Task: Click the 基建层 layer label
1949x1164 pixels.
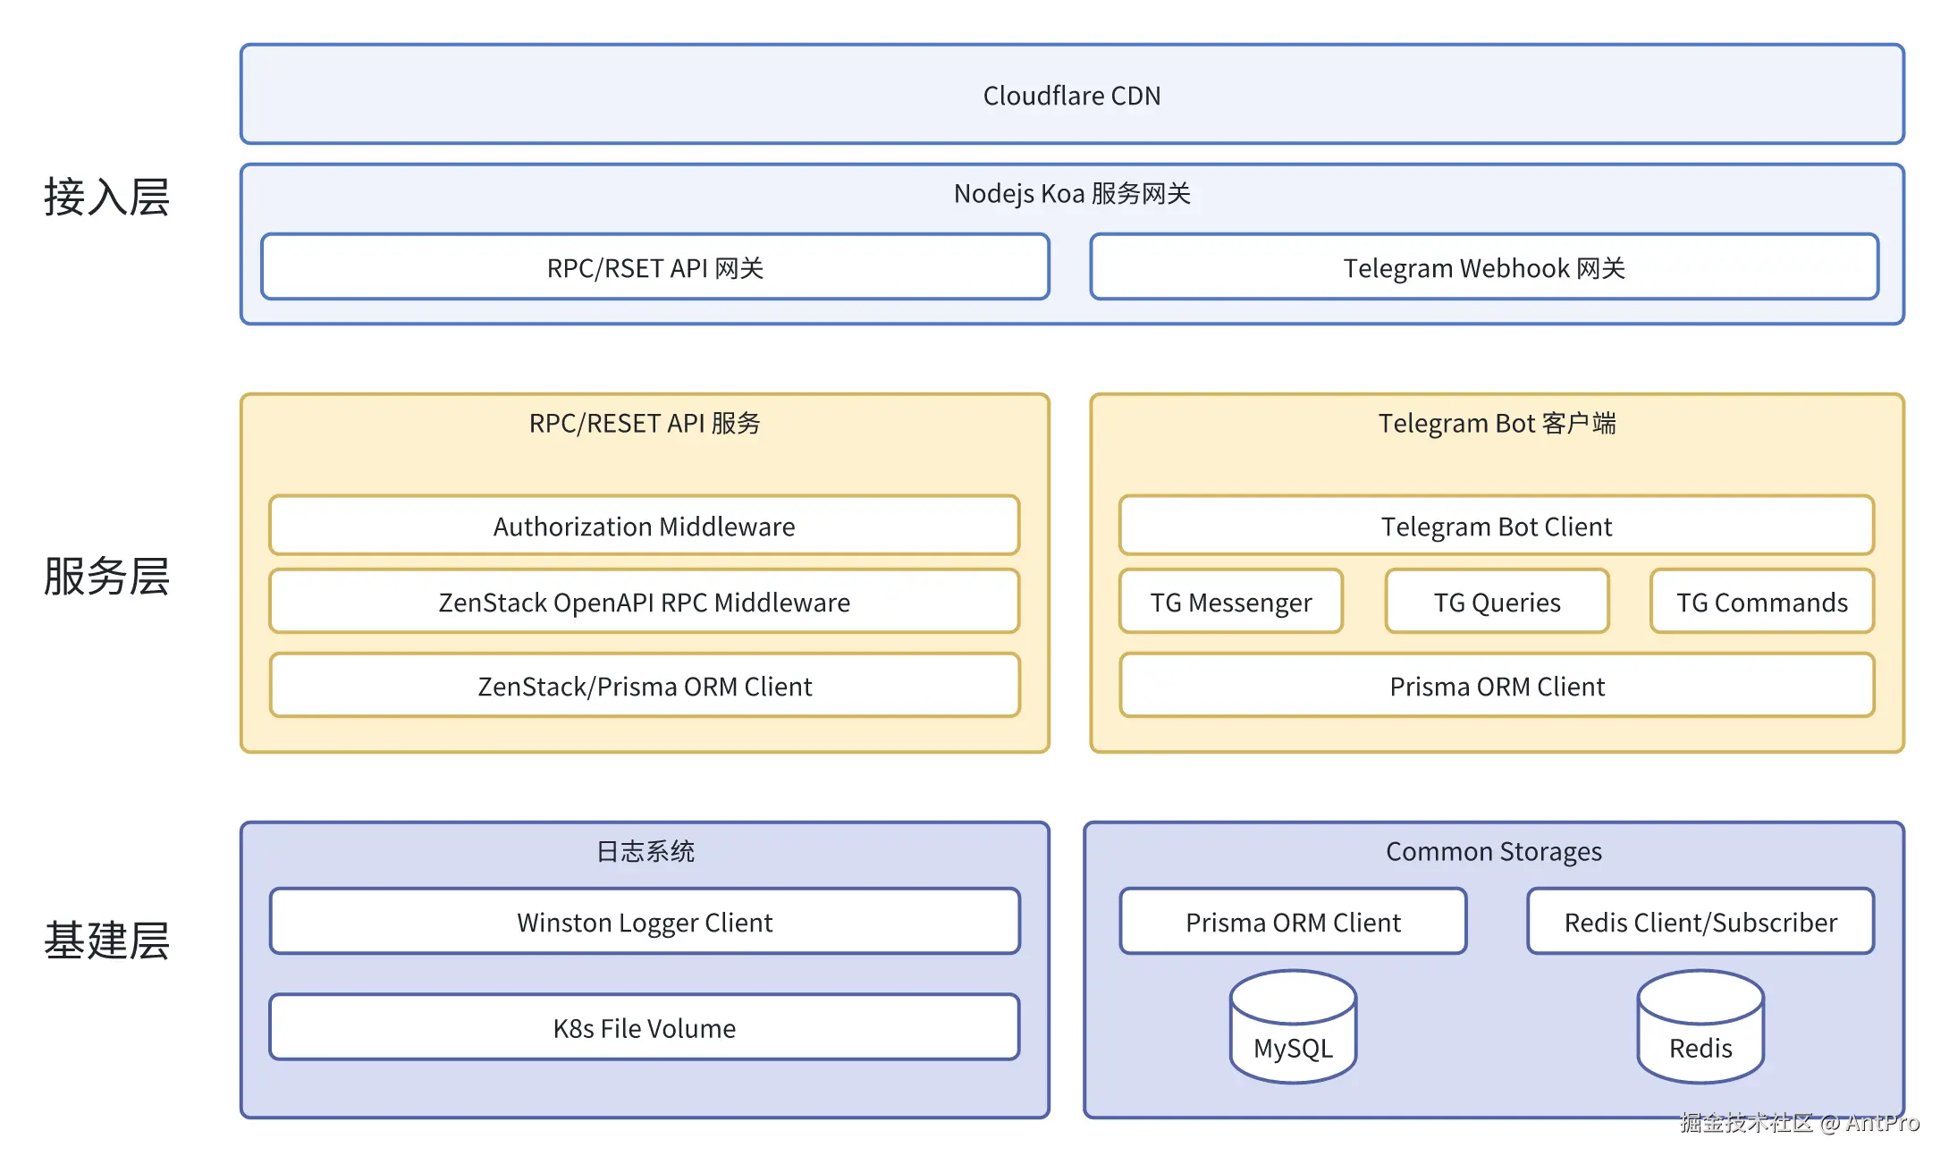Action: click(106, 940)
